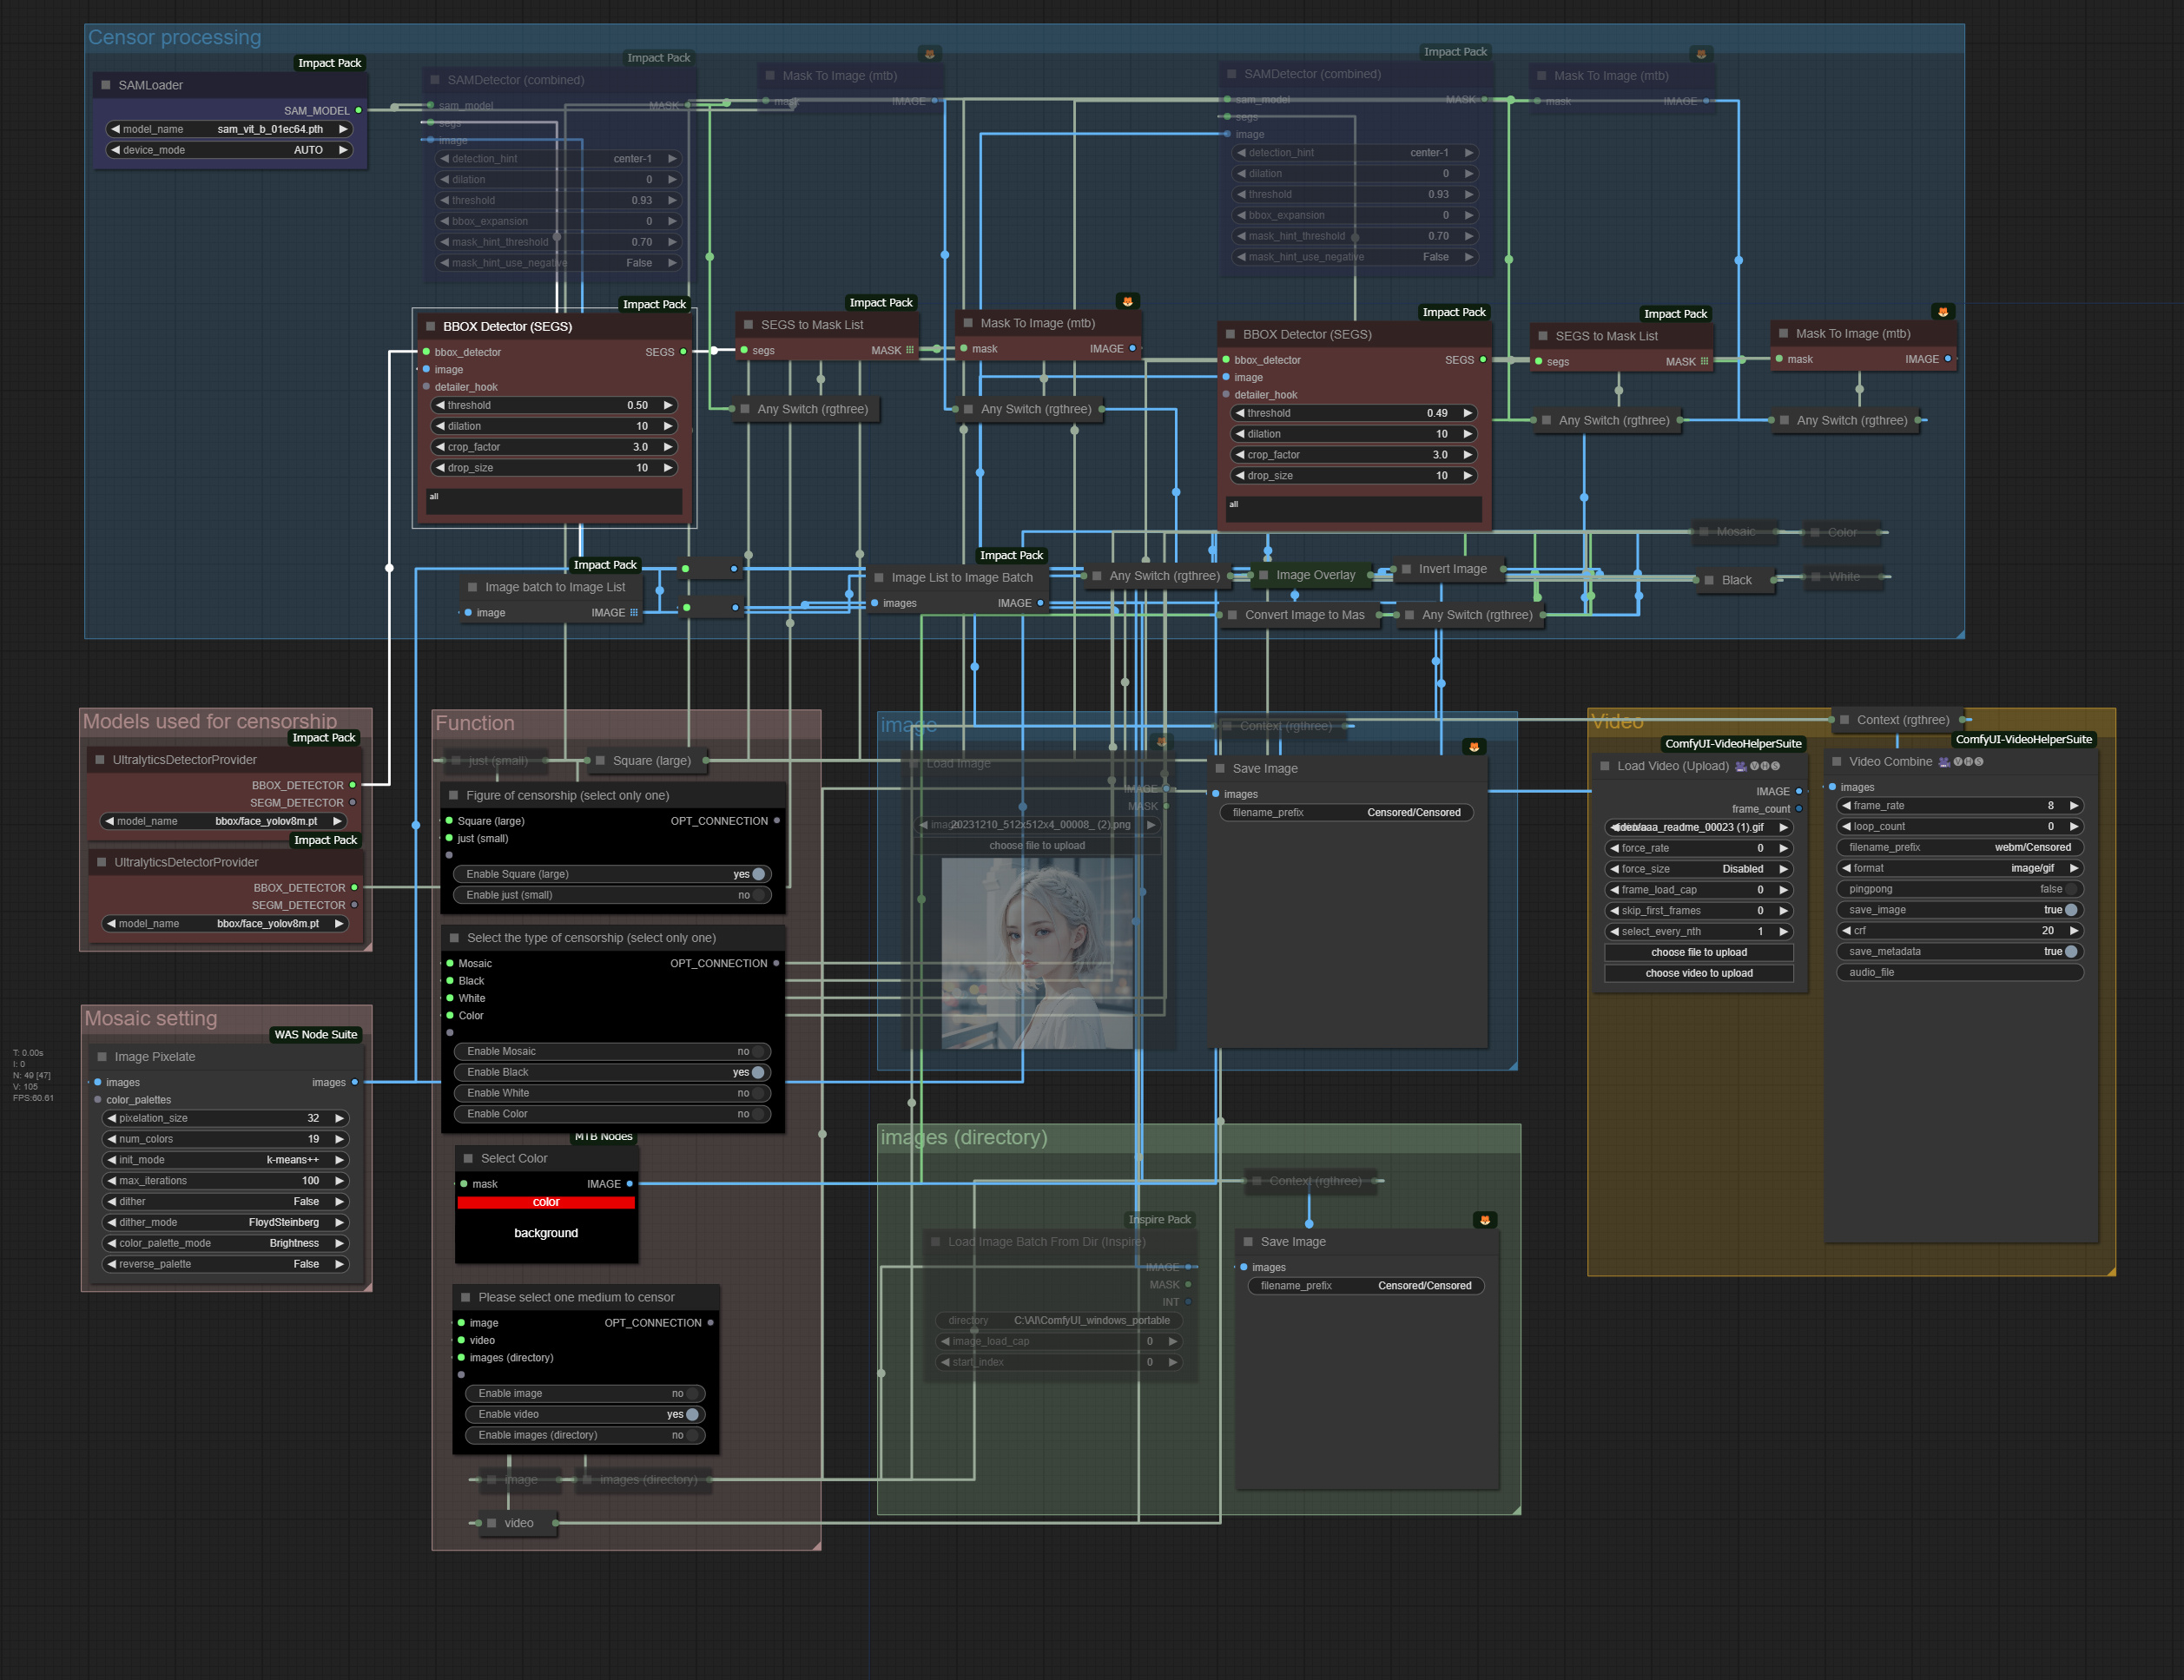Screen dimensions: 2184x1680
Task: Collapse the Image Overlay node via title dot
Action: point(1264,575)
